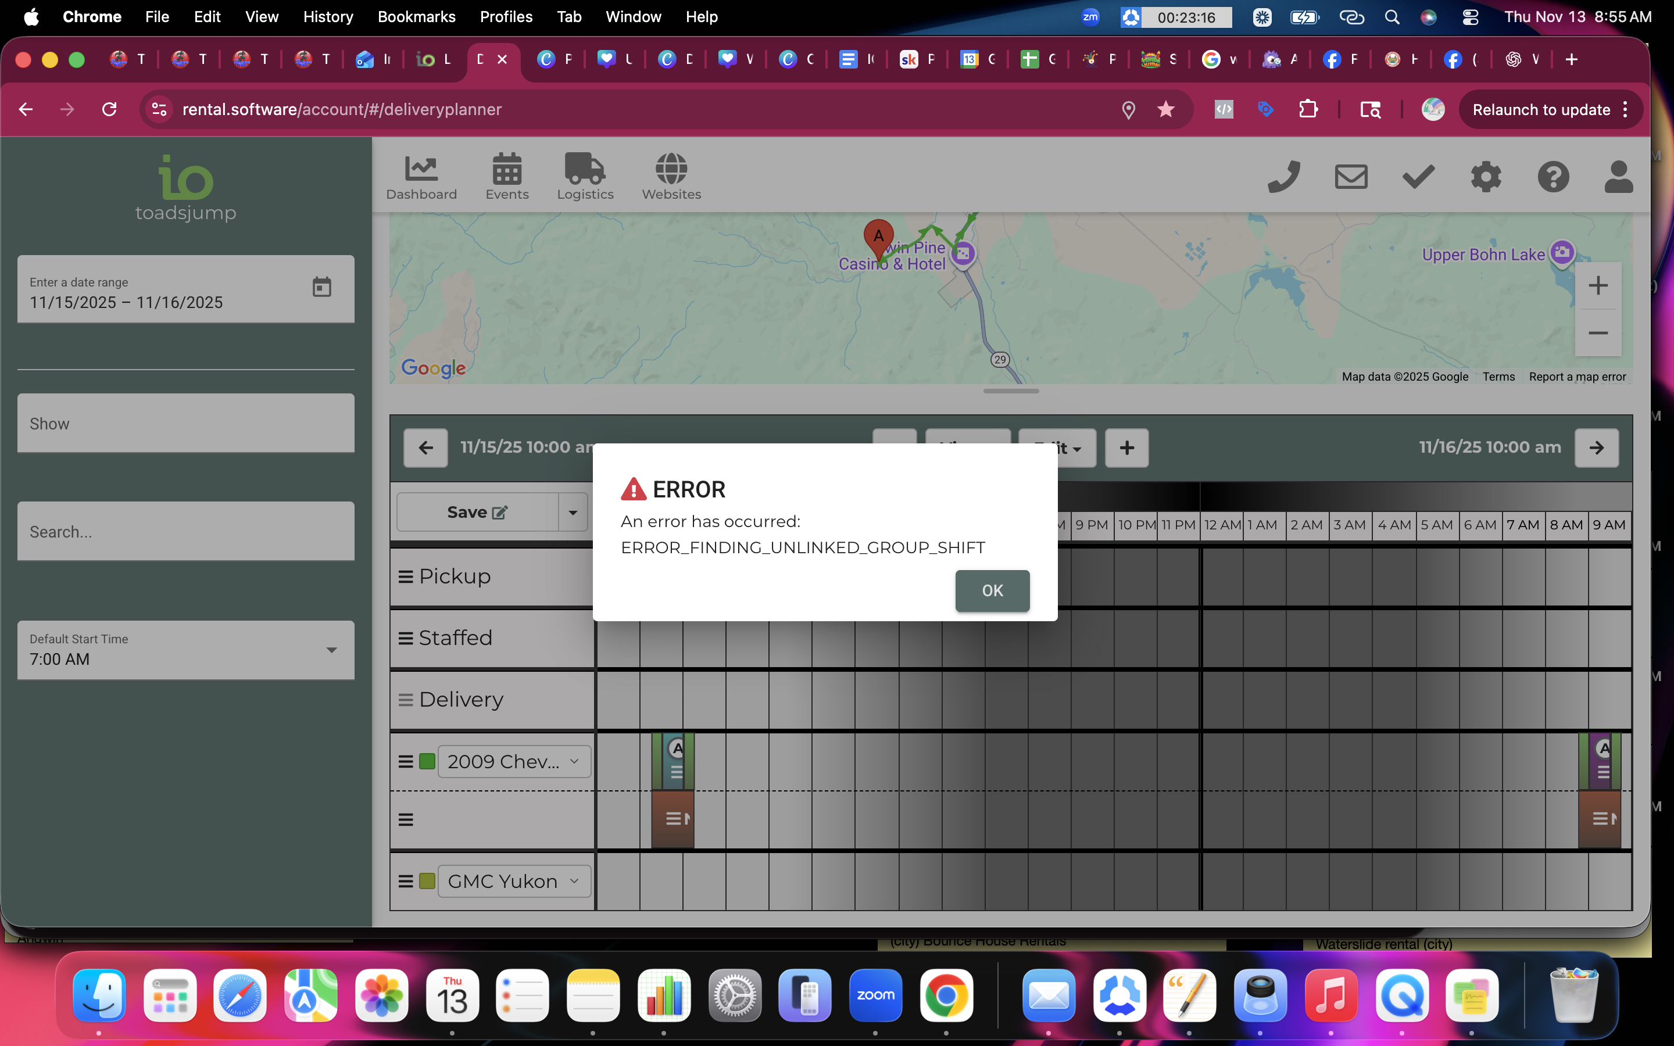This screenshot has width=1674, height=1046.
Task: Open the user account profile icon
Action: (x=1619, y=177)
